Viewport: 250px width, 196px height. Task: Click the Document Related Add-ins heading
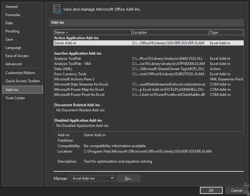point(77,105)
